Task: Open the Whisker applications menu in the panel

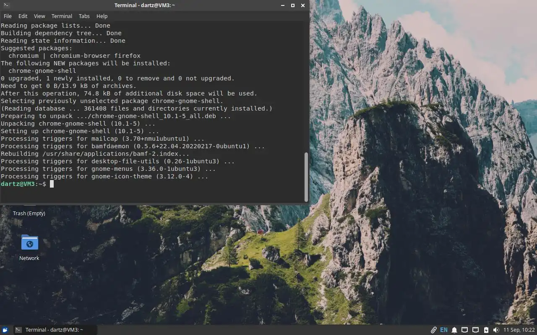Action: (5, 330)
